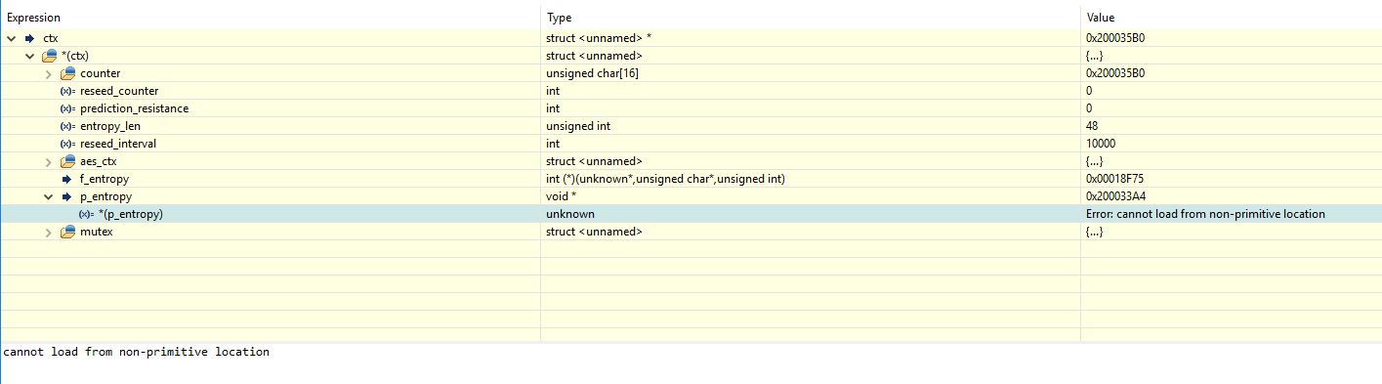
Task: Select the aes_ctx row name
Action: point(99,161)
